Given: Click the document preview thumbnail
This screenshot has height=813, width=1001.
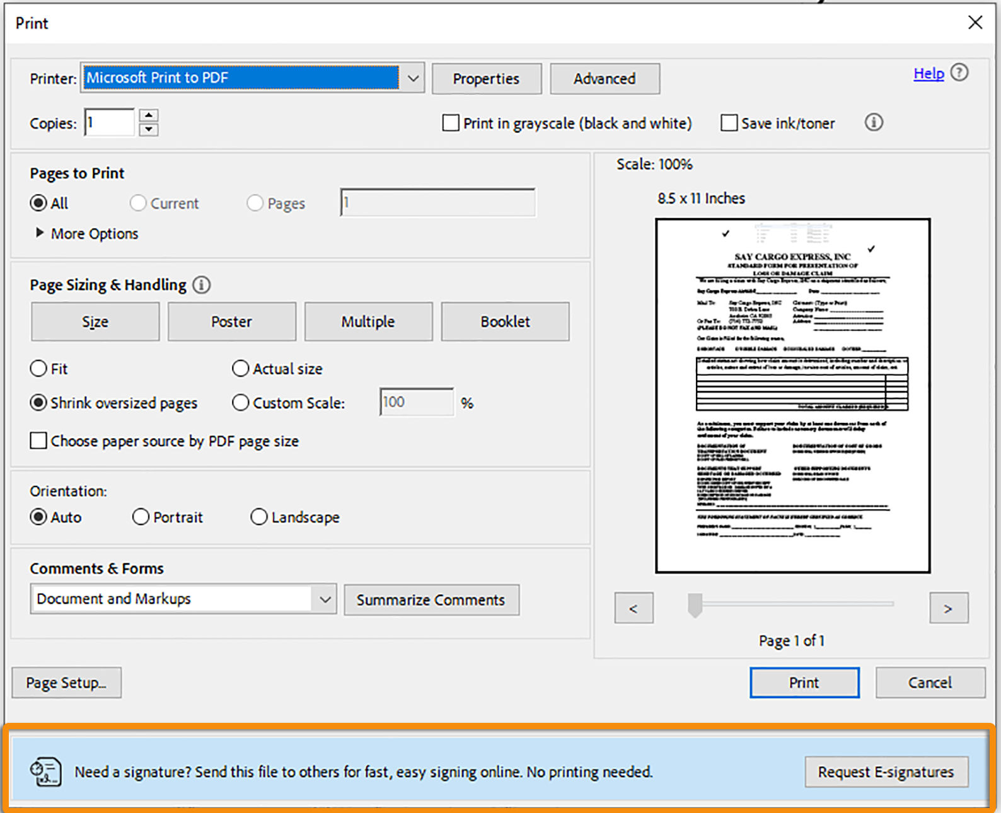Looking at the screenshot, I should pos(792,396).
